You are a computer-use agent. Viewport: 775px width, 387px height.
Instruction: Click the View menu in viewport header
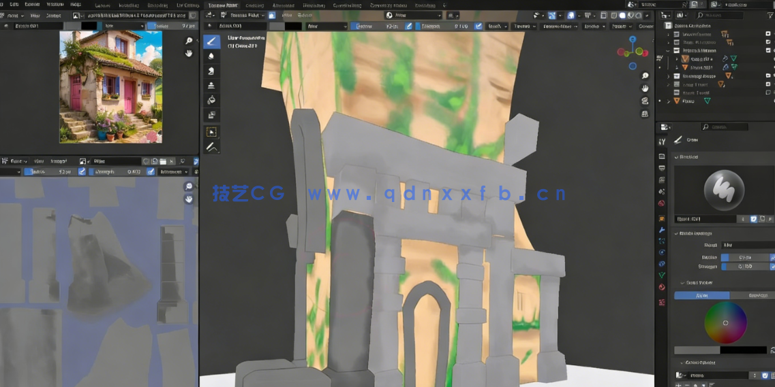tap(286, 15)
